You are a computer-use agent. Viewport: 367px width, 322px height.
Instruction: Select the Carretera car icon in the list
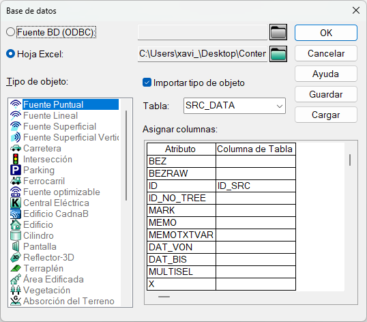tap(16, 148)
